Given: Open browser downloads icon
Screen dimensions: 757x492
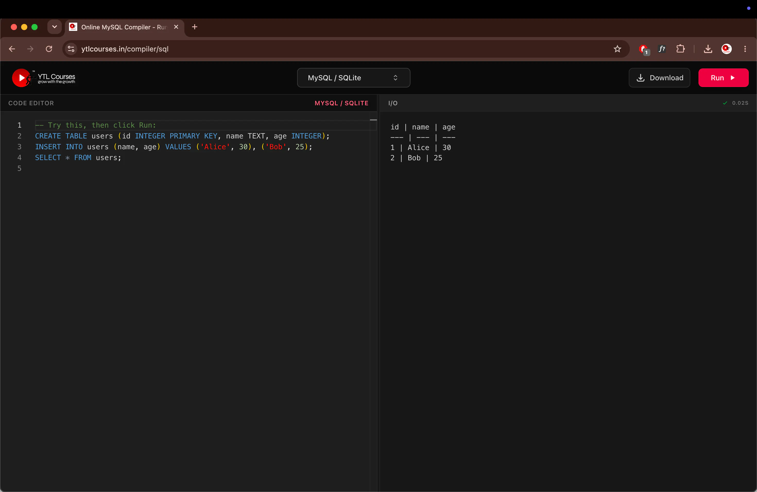Looking at the screenshot, I should tap(708, 49).
